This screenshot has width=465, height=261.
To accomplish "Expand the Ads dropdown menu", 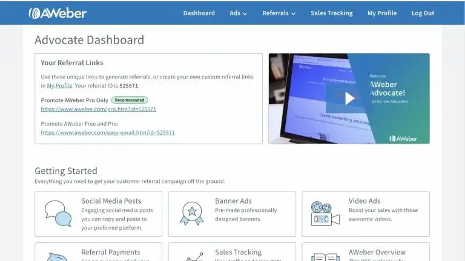I will (238, 13).
